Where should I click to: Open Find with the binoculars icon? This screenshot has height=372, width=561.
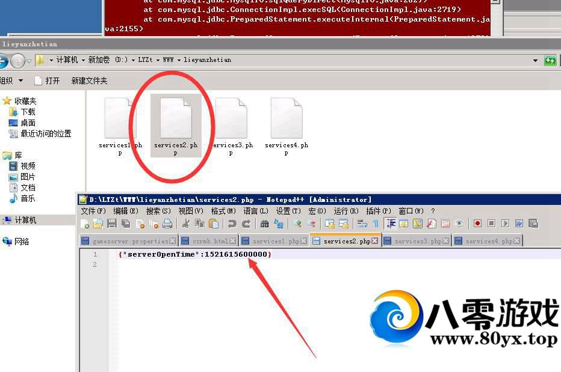264,224
